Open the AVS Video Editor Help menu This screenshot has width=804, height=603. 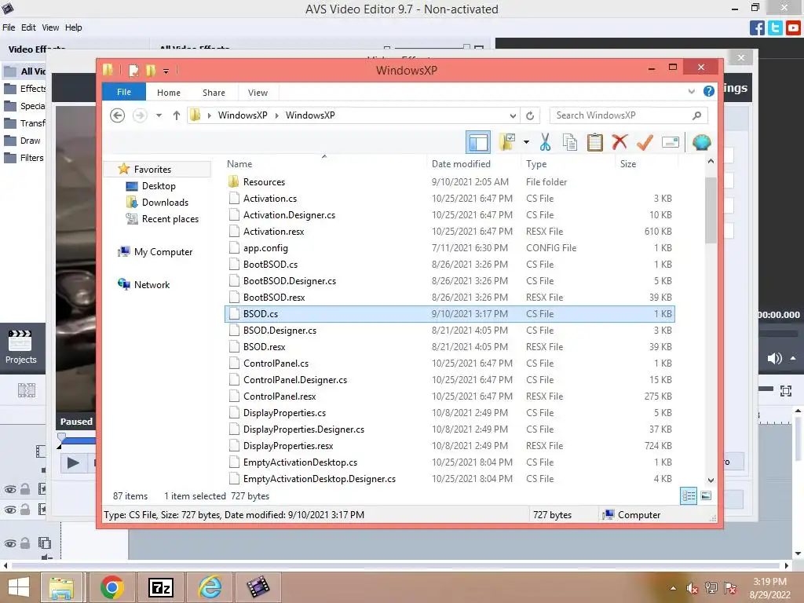pos(73,27)
